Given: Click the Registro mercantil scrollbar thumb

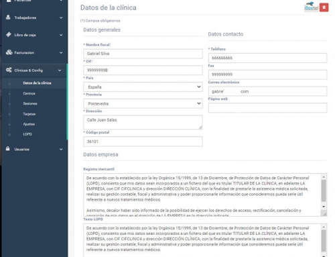Looking at the screenshot, I should pyautogui.click(x=324, y=191).
